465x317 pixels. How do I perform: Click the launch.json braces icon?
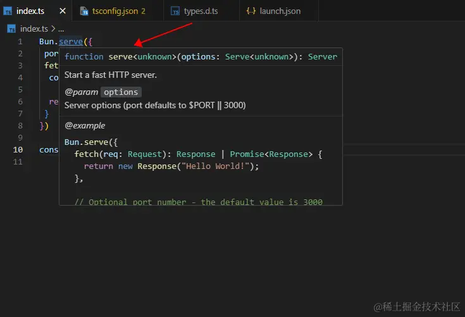251,11
